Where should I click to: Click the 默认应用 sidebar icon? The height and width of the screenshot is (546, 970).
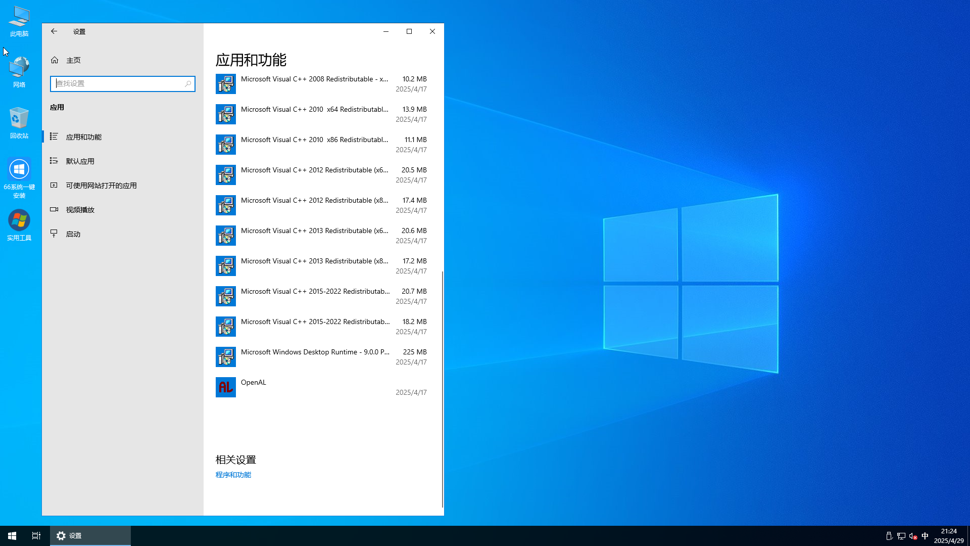tap(54, 161)
